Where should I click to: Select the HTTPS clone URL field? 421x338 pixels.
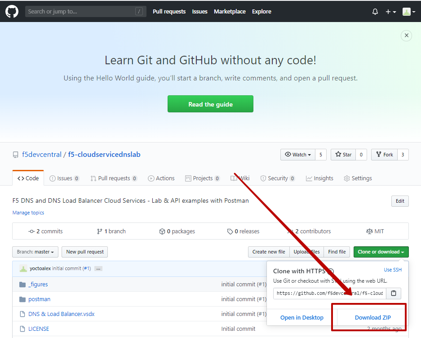tap(330, 293)
